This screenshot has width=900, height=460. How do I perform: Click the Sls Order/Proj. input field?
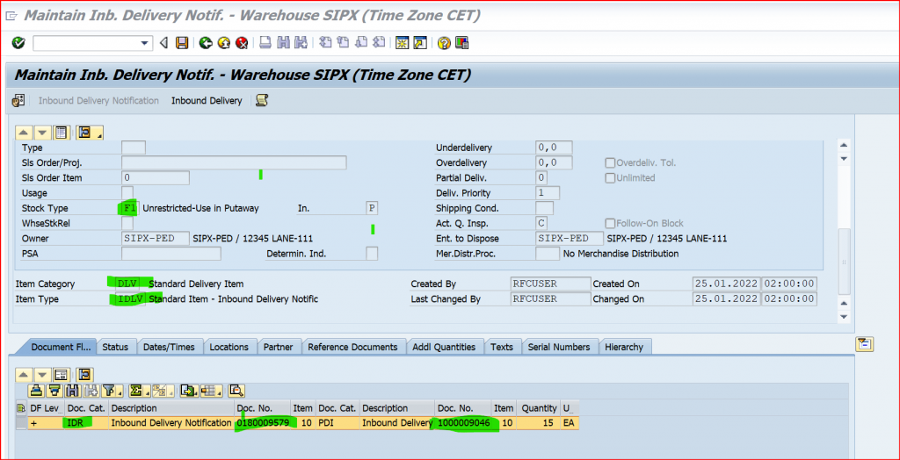[234, 163]
